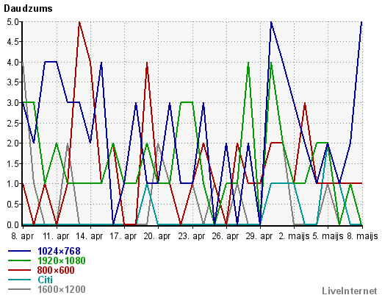Click the 20. apr axis label
Viewport: 382px width, 298px height.
coord(157,236)
